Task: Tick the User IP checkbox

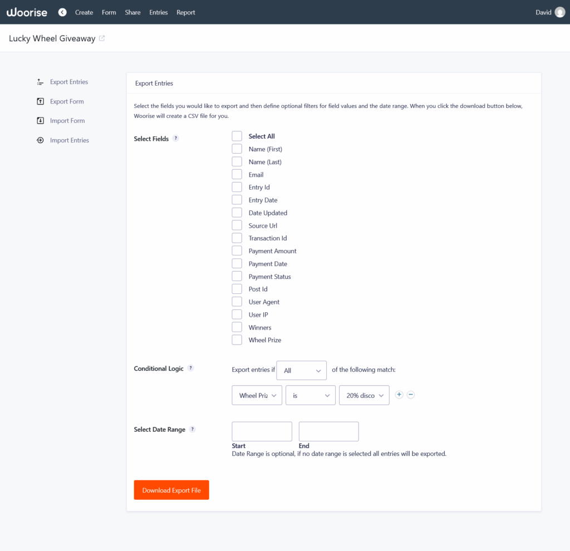Action: tap(237, 314)
